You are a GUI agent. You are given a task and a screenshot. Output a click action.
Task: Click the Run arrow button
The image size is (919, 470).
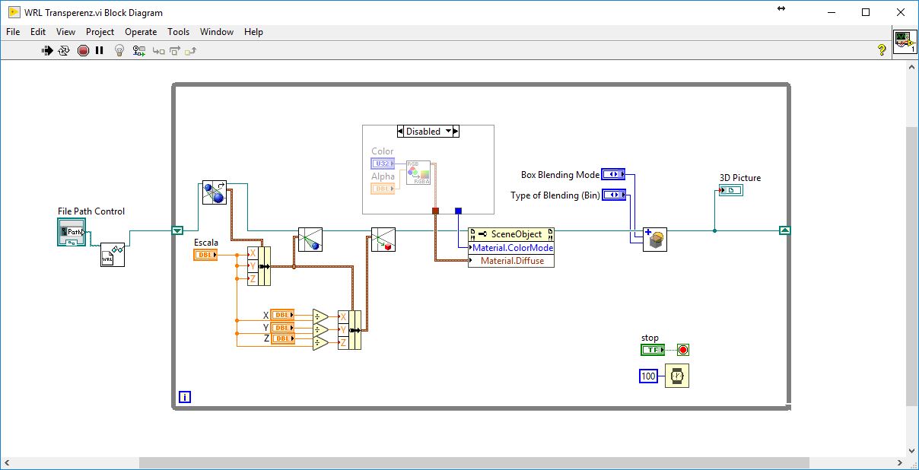coord(46,51)
